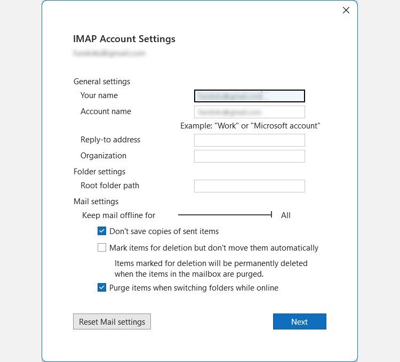Image resolution: width=400 pixels, height=362 pixels.
Task: Click the Root folder path field
Action: (250, 186)
